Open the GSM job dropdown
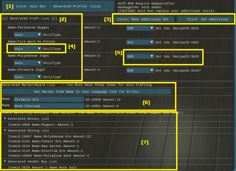The image size is (236, 171). tap(140, 28)
